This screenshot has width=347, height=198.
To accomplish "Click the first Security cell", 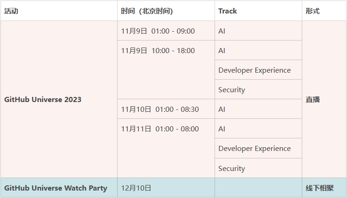I will pos(231,90).
